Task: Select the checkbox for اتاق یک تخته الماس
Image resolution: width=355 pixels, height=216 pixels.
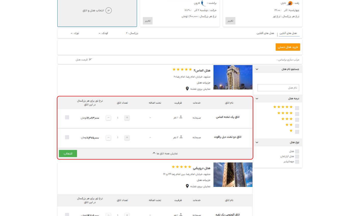Action: 67,117
